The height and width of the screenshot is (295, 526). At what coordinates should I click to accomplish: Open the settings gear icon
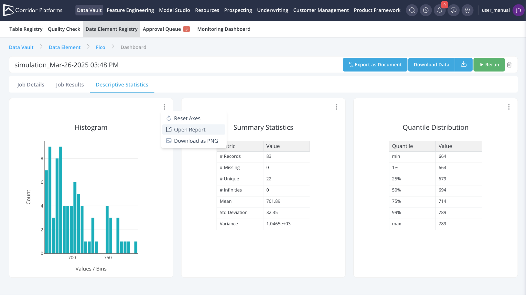[467, 10]
